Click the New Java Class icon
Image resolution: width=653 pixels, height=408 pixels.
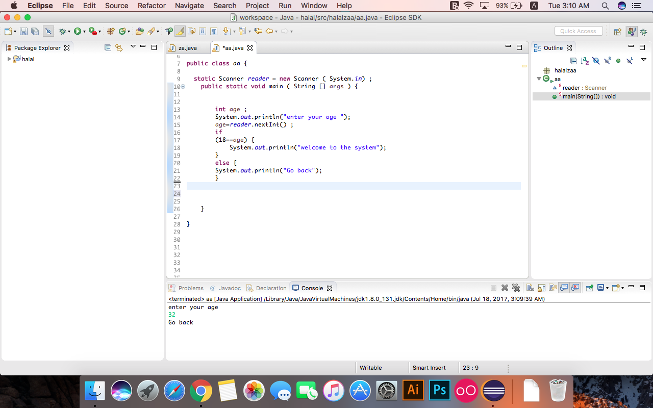pos(122,32)
